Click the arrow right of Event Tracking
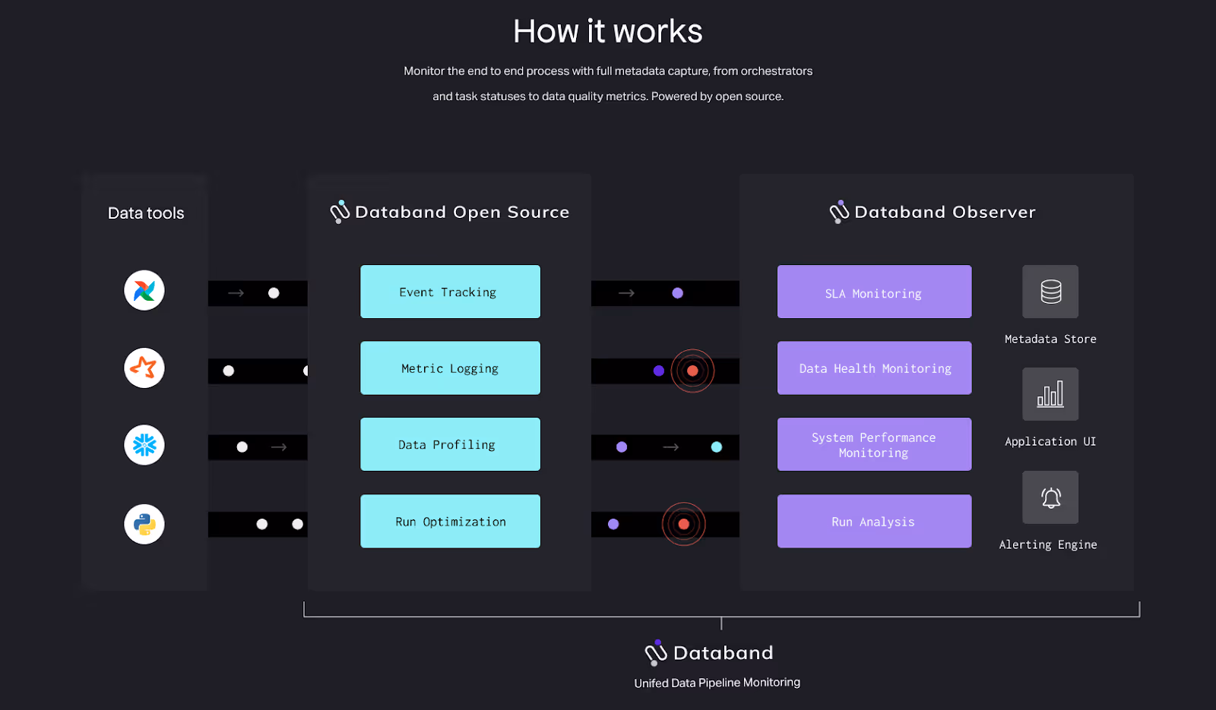The image size is (1216, 710). 626,293
